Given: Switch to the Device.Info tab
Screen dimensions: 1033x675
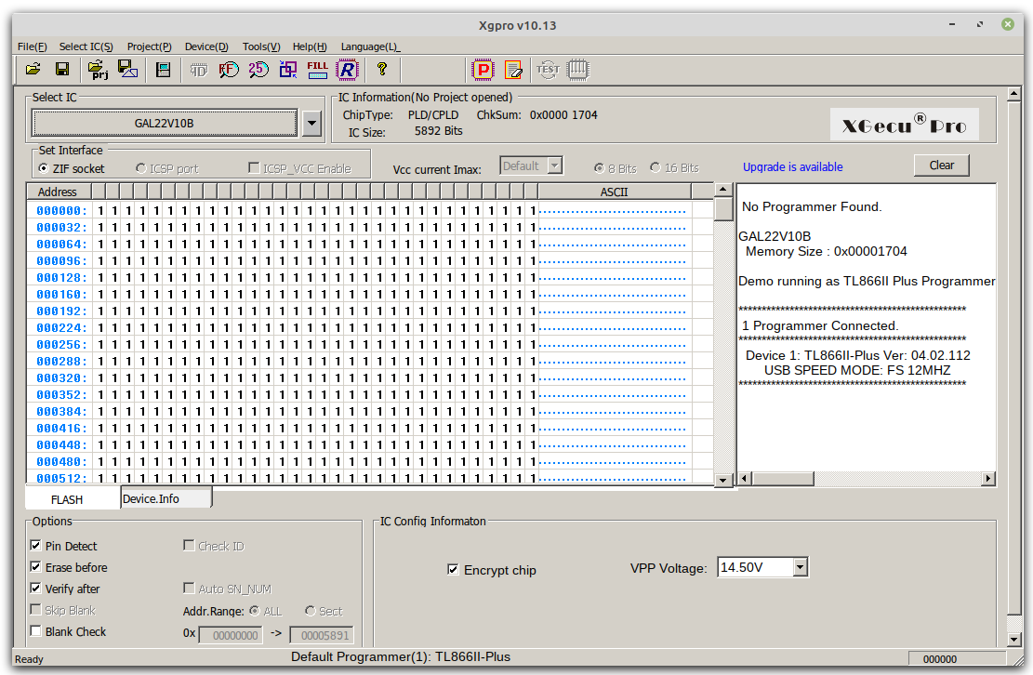Looking at the screenshot, I should (x=152, y=499).
